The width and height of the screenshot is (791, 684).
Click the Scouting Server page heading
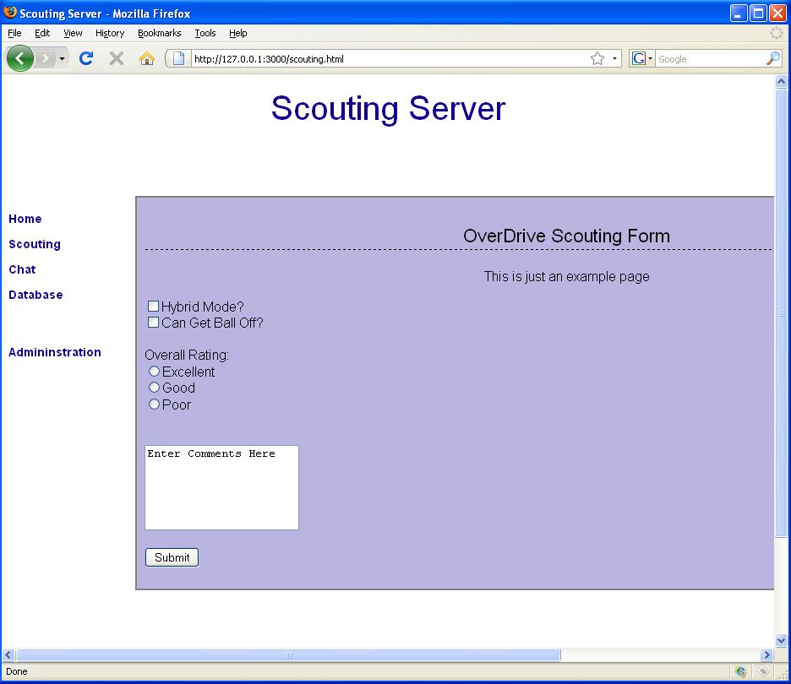point(389,108)
